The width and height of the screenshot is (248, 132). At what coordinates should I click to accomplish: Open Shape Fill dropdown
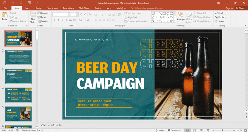(x=201, y=13)
